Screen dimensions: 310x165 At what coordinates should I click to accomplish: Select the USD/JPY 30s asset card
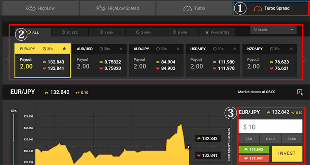tap(213, 61)
